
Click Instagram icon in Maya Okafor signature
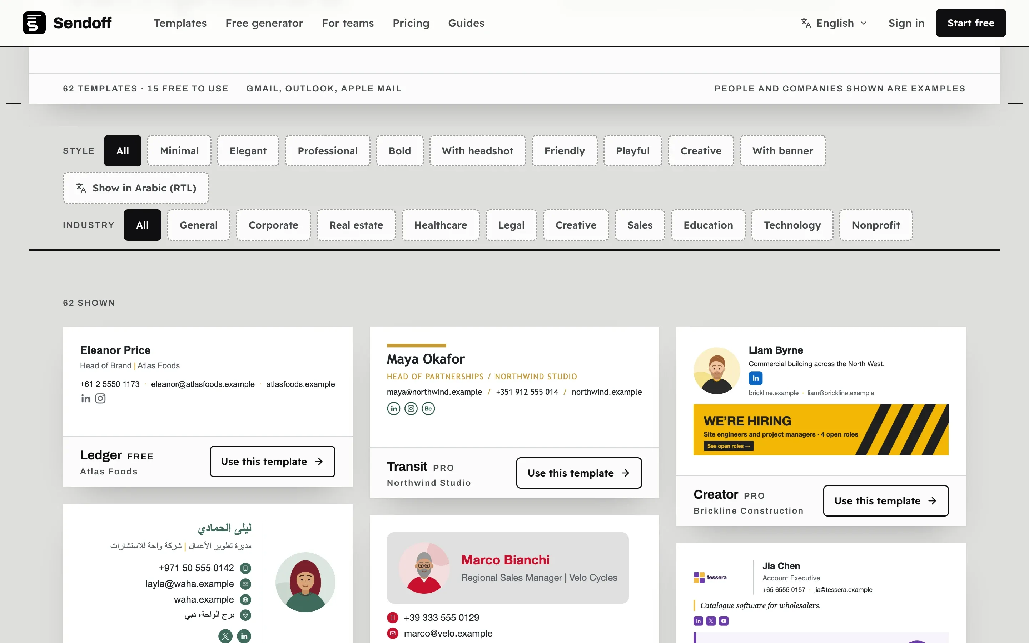click(x=411, y=409)
